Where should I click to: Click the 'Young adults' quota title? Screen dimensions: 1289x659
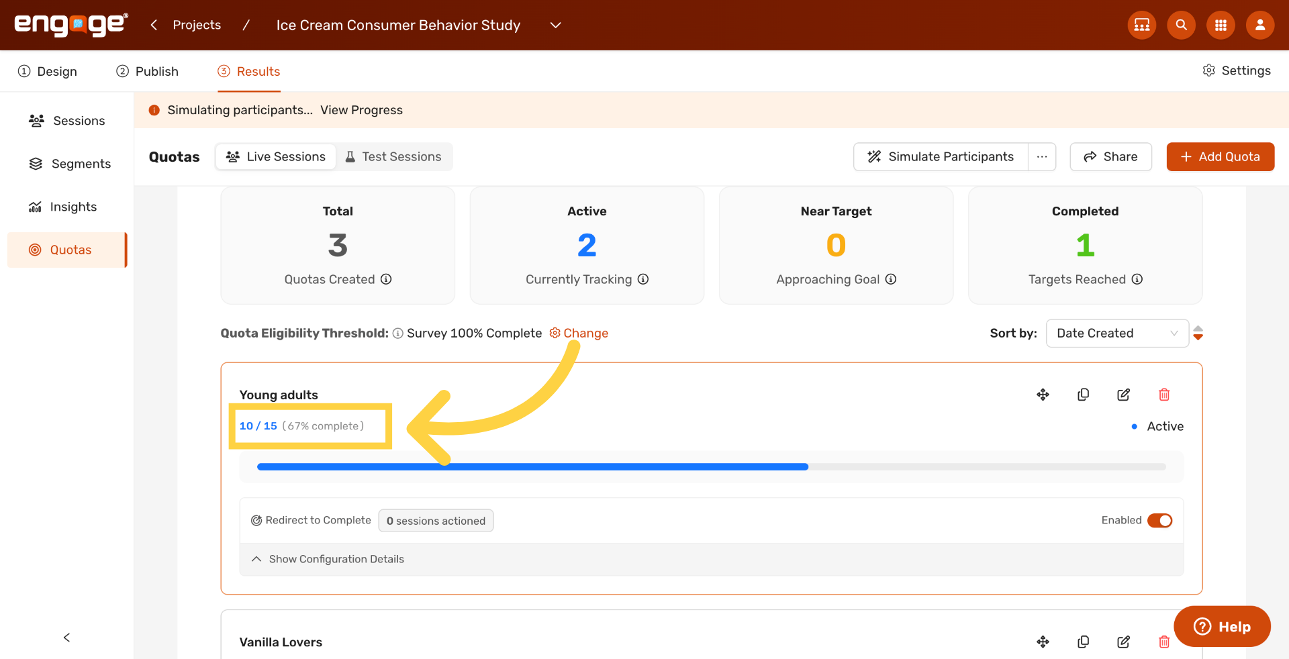[279, 395]
